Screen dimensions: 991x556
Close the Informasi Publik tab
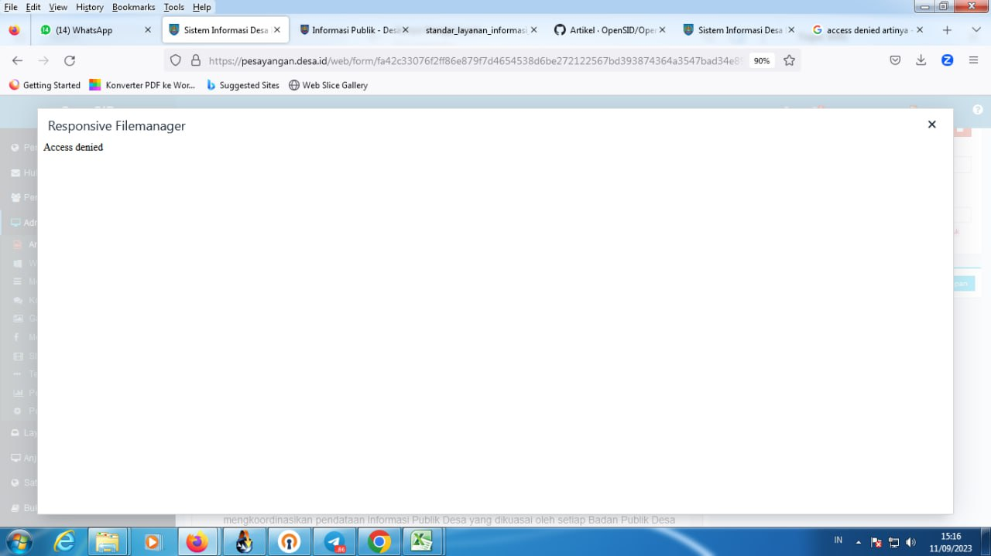point(405,30)
